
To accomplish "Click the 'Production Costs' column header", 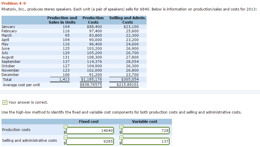I will [93, 20].
